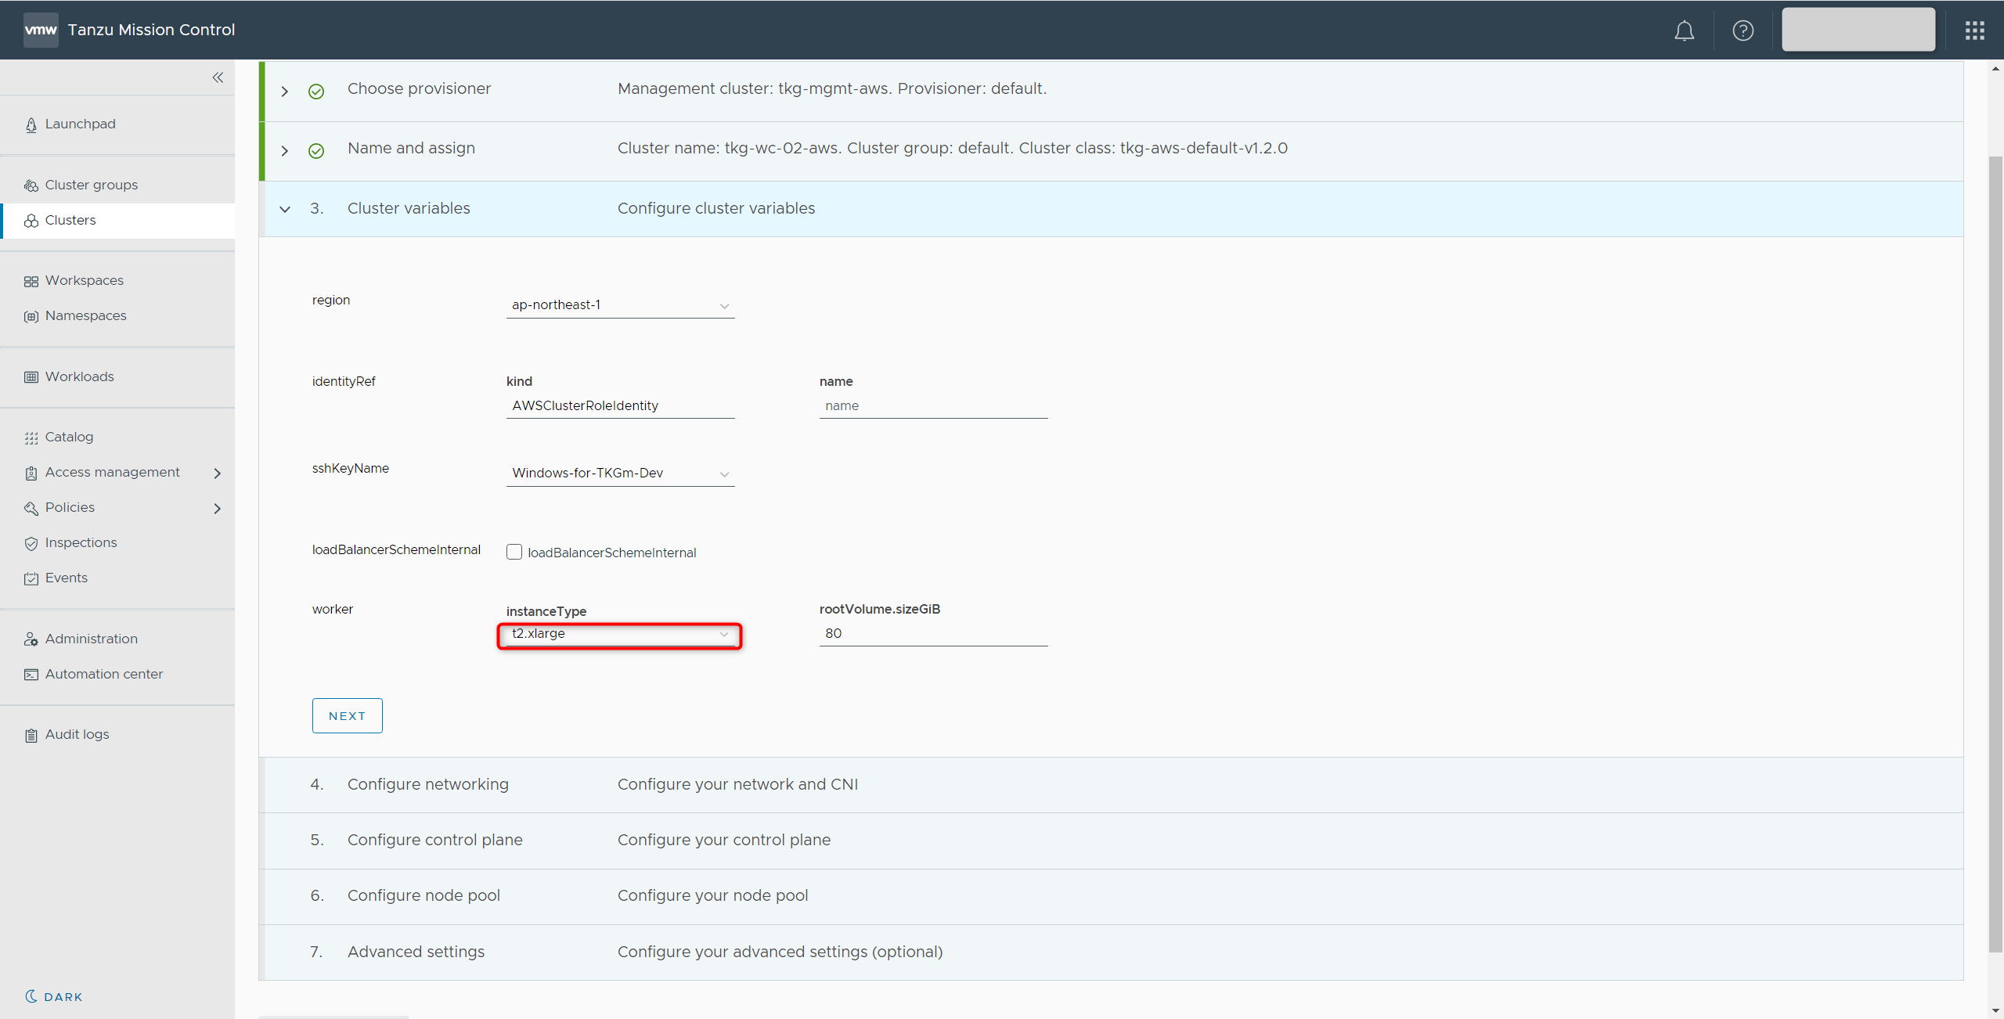Go to Automation center
Screen dimensions: 2004x1019
tap(103, 674)
